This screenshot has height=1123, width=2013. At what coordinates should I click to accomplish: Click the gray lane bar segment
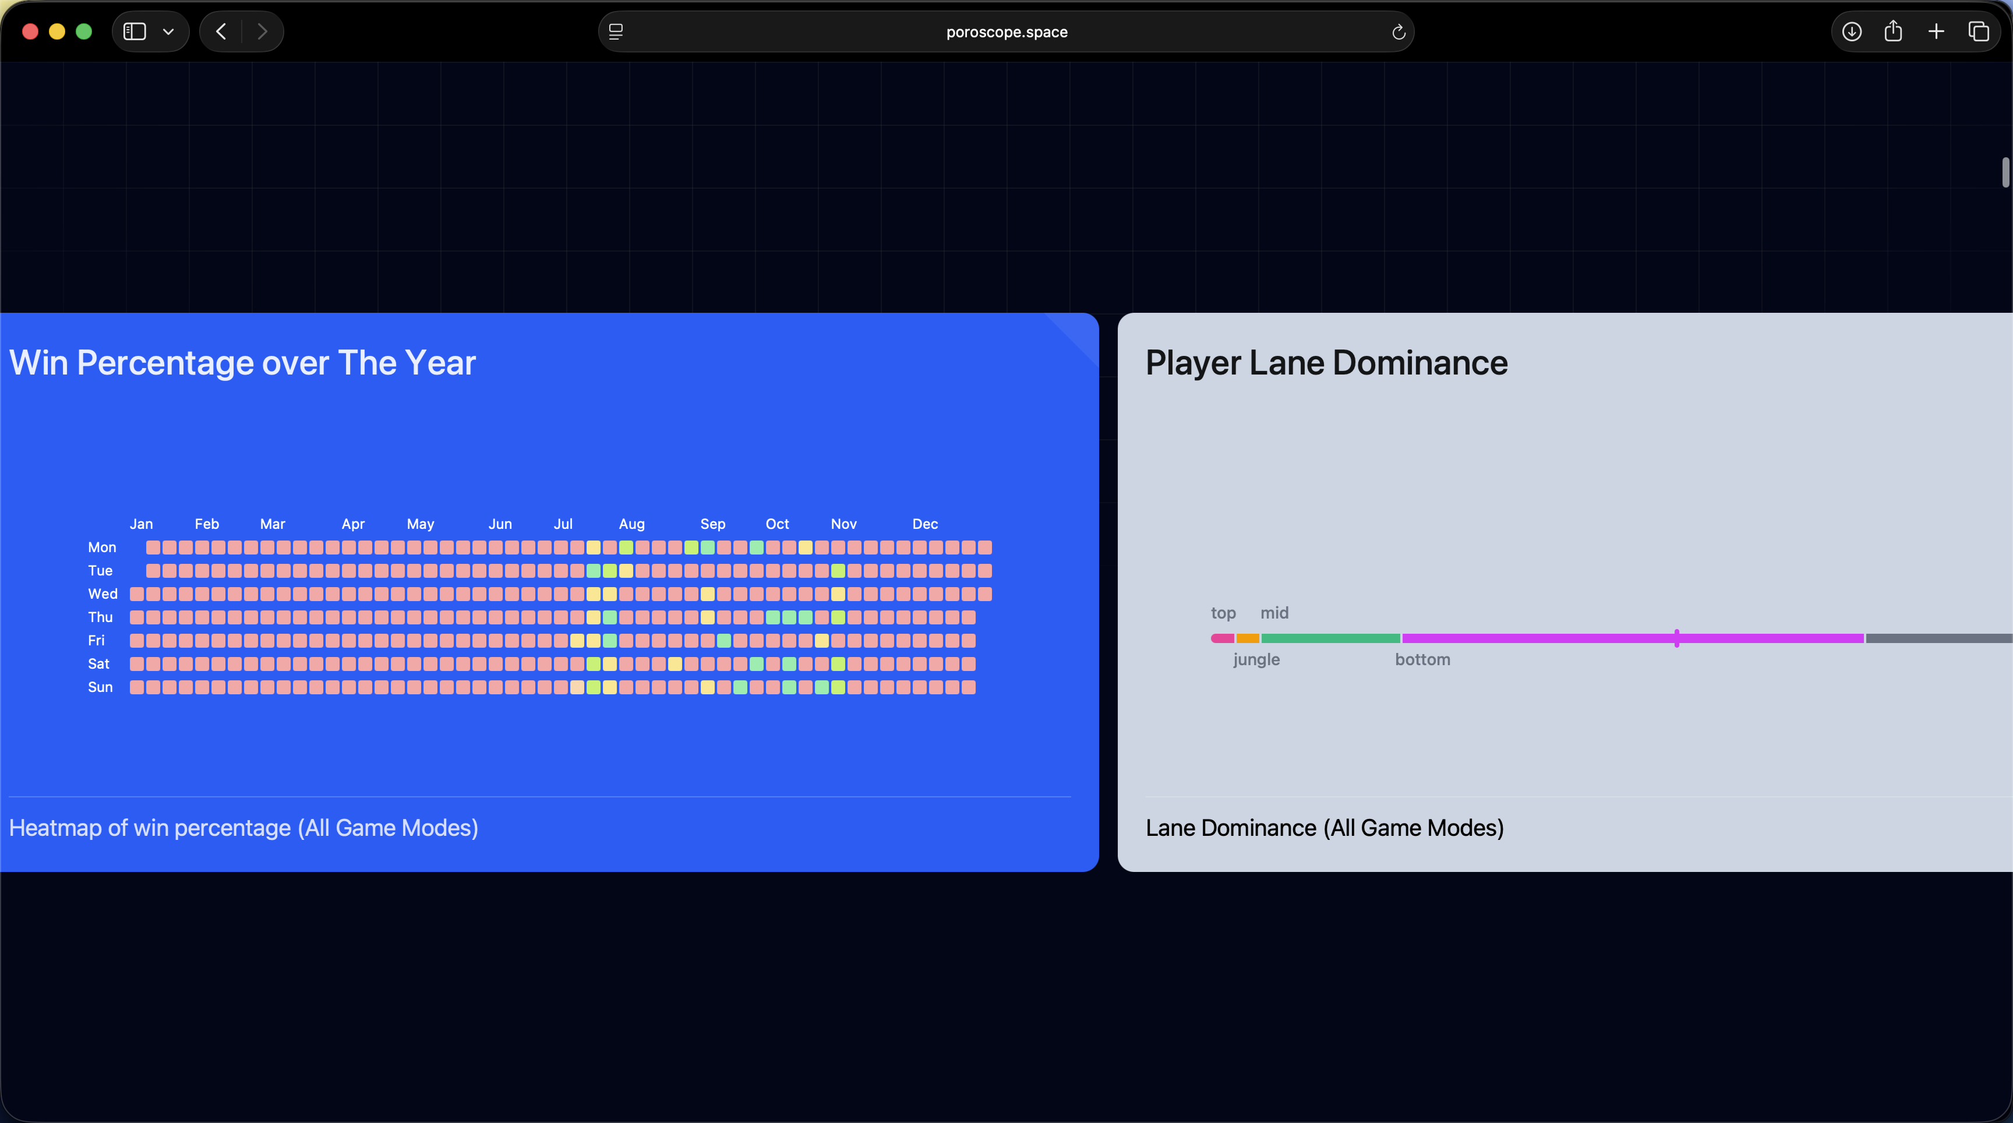pyautogui.click(x=1938, y=638)
